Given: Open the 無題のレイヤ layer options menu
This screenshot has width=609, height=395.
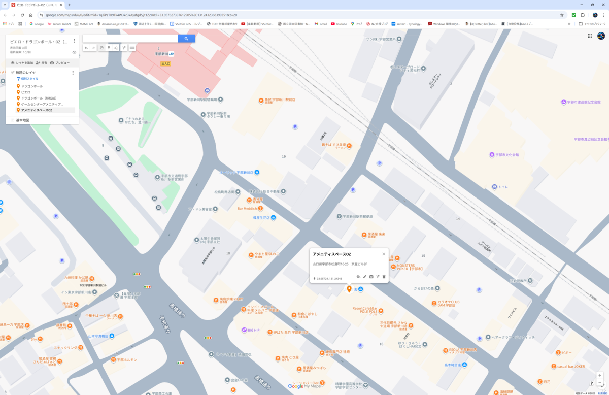Looking at the screenshot, I should pos(73,73).
